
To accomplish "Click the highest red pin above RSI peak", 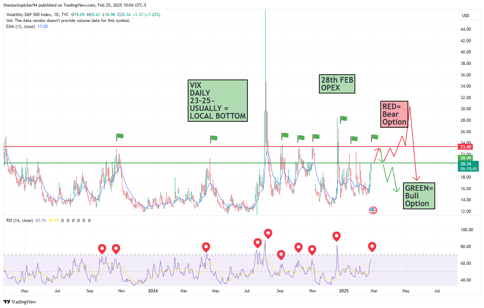I will [268, 233].
